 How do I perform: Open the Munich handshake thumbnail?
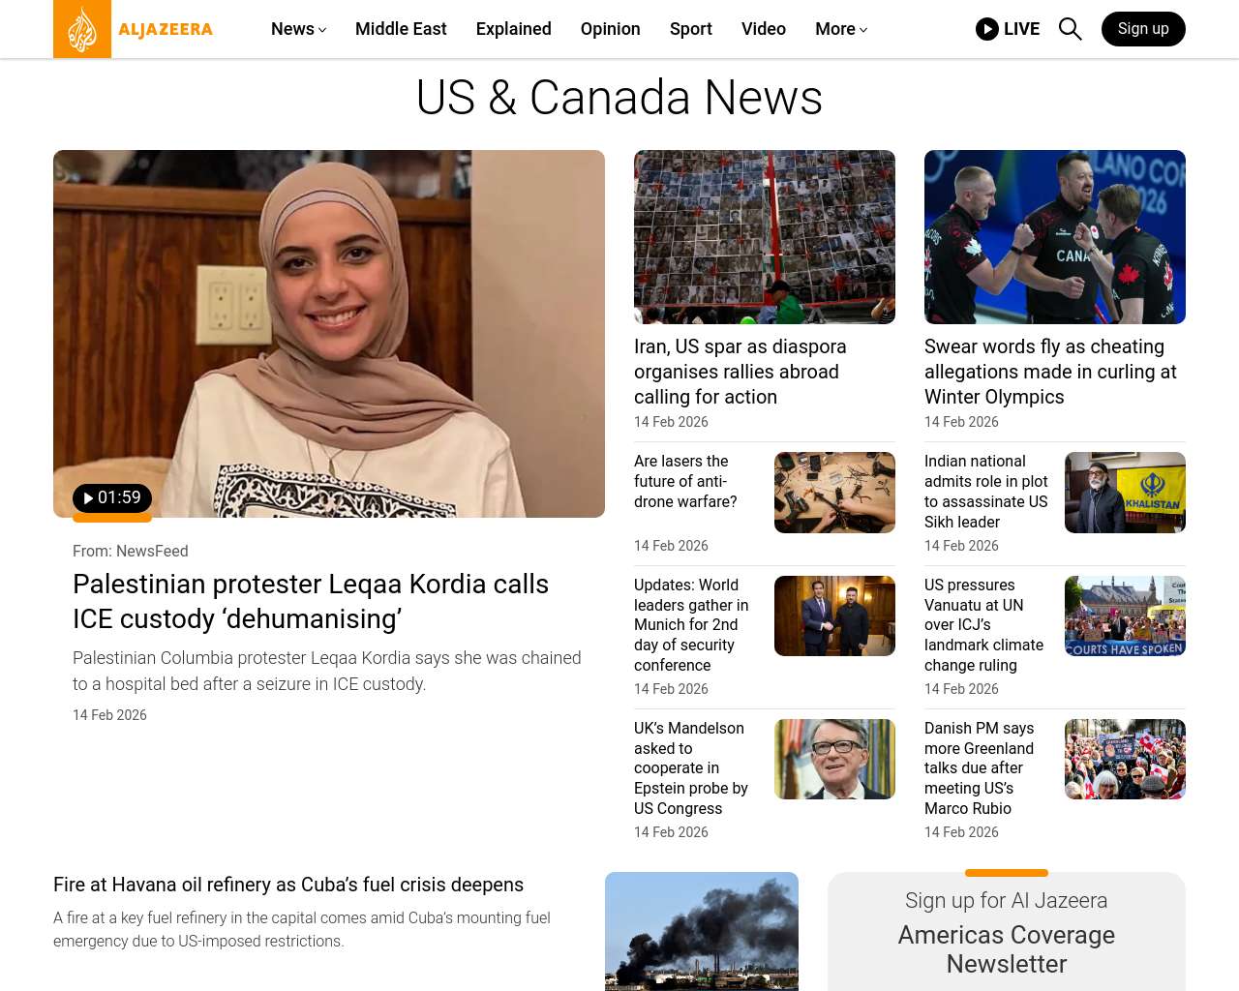click(834, 616)
